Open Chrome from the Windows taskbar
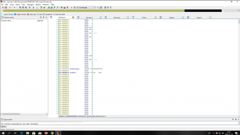Viewport: 240px width, 135px height. coord(52,133)
